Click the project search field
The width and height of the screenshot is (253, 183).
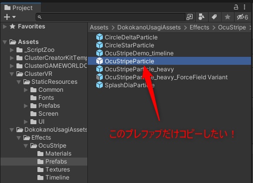tap(110, 17)
